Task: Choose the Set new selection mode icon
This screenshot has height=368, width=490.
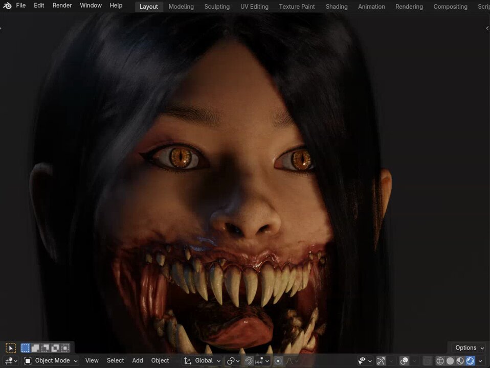Action: point(25,348)
